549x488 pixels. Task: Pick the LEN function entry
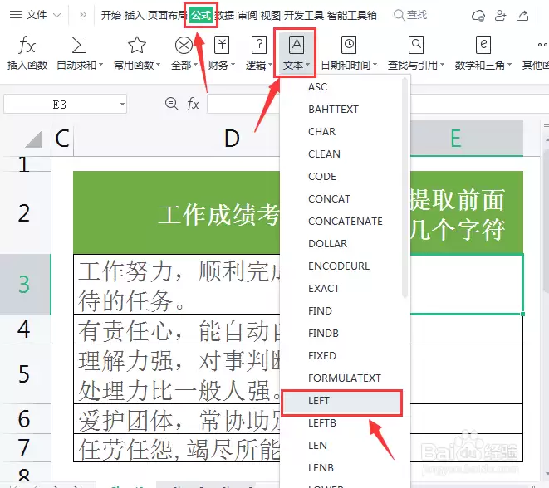[317, 446]
